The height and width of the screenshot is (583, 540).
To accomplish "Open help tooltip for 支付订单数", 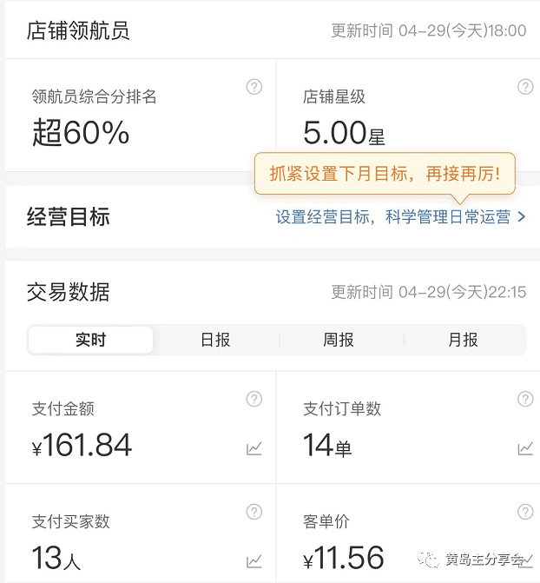I will click(525, 399).
